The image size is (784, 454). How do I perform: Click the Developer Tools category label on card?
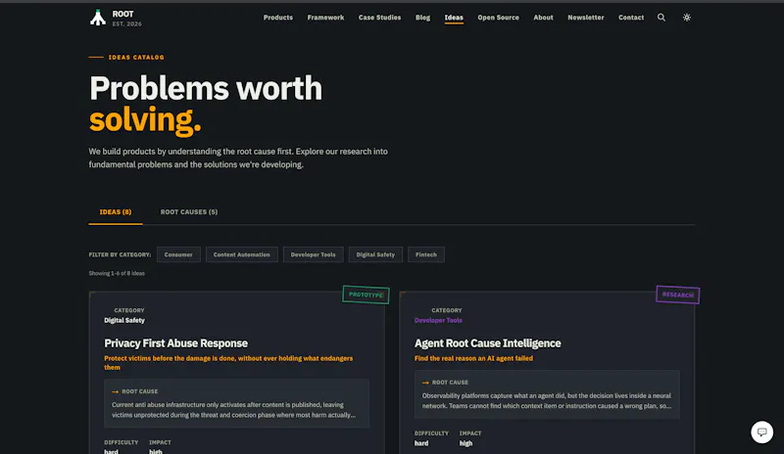coord(438,321)
